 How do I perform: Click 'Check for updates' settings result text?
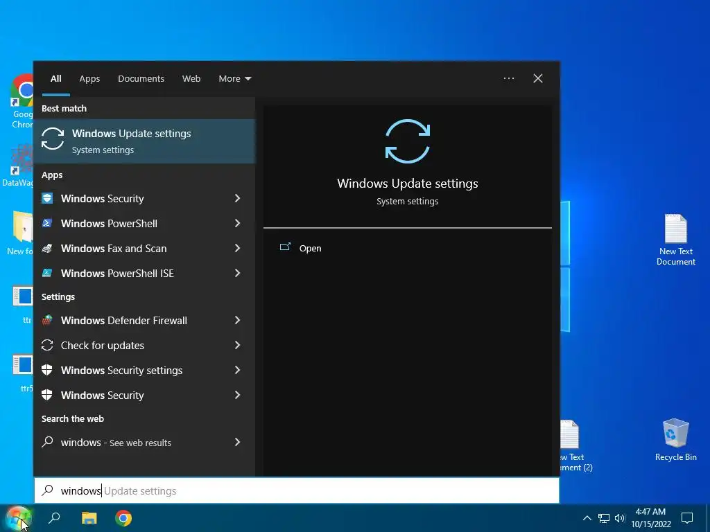103,345
